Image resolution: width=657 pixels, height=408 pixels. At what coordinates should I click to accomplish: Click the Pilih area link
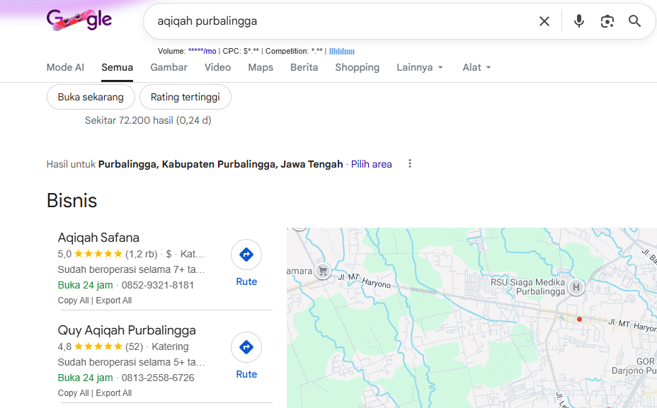(x=371, y=163)
